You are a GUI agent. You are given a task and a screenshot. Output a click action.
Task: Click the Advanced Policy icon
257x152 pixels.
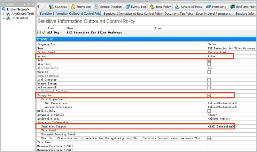(177, 7)
